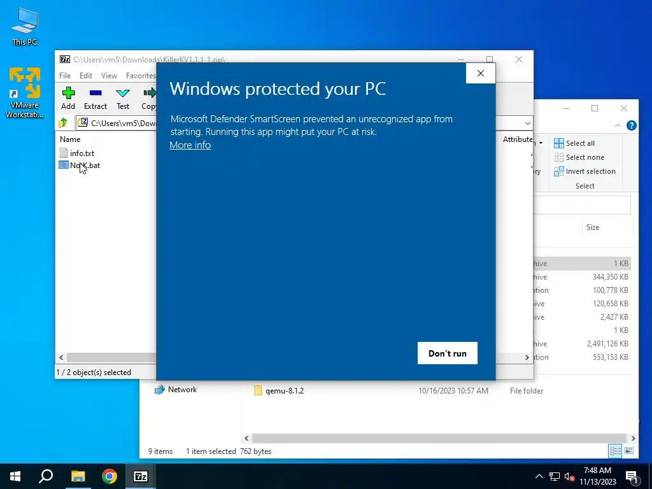Open File Explorer from the taskbar

pyautogui.click(x=78, y=476)
